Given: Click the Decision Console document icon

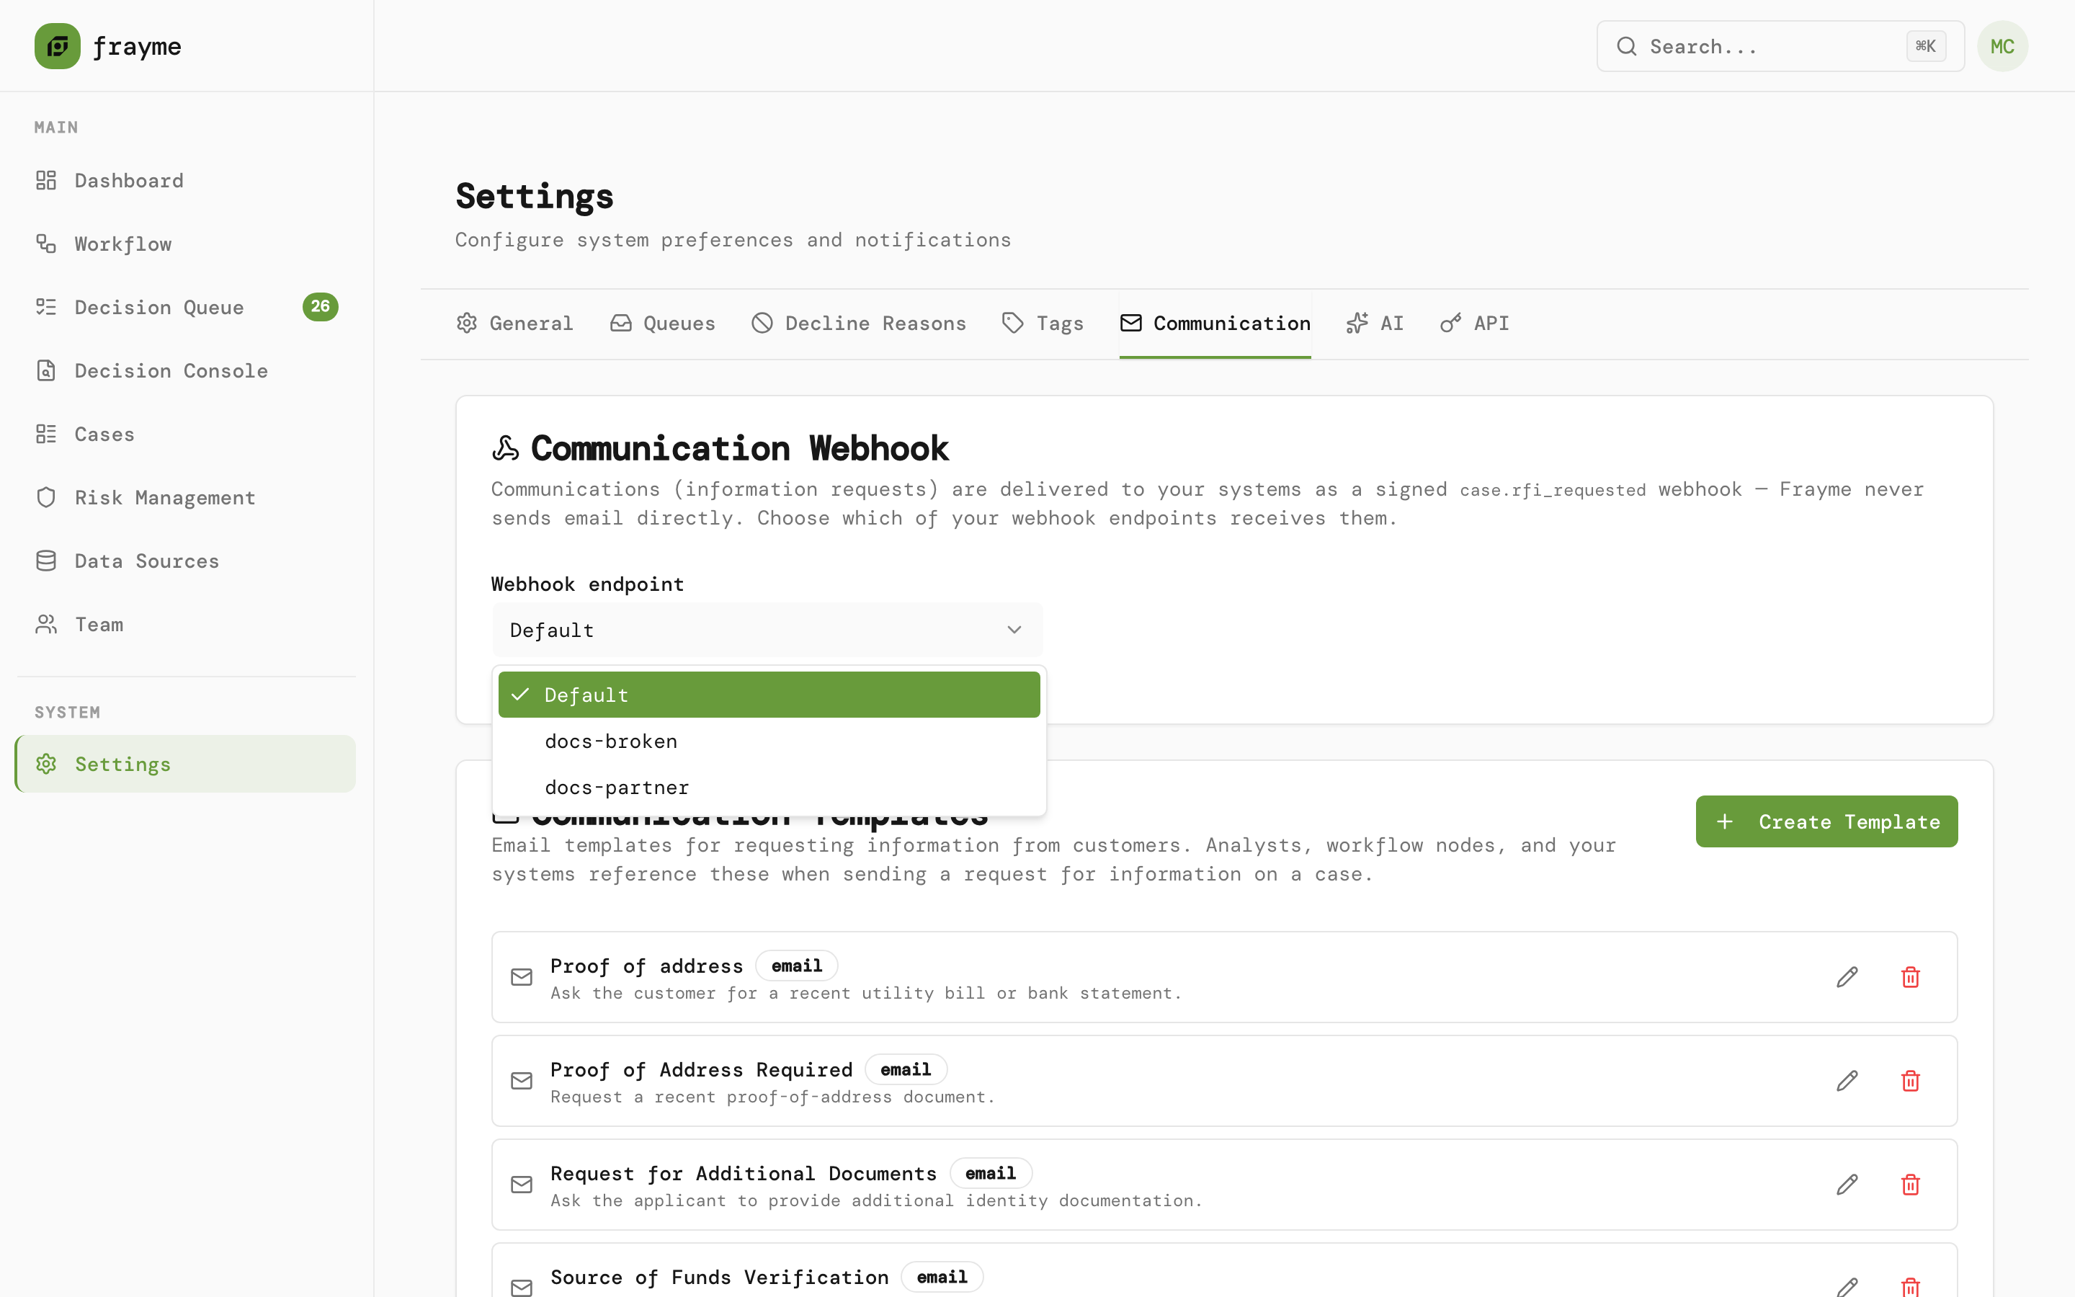Looking at the screenshot, I should pyautogui.click(x=46, y=370).
